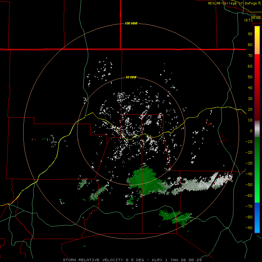
Task: Click the KLRX radar site identifier
Action: (157, 260)
